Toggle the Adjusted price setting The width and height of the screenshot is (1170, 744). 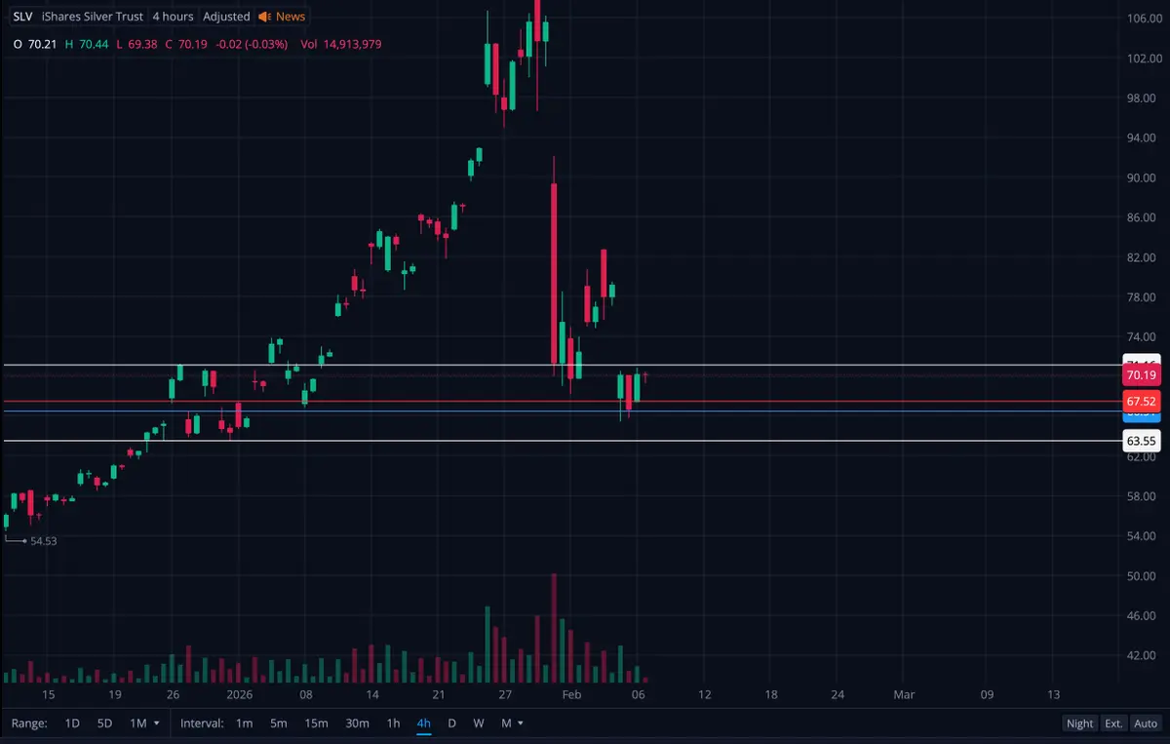coord(226,17)
